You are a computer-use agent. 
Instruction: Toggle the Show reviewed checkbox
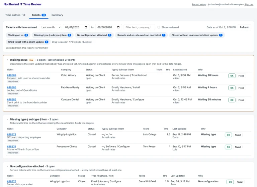click(159, 27)
